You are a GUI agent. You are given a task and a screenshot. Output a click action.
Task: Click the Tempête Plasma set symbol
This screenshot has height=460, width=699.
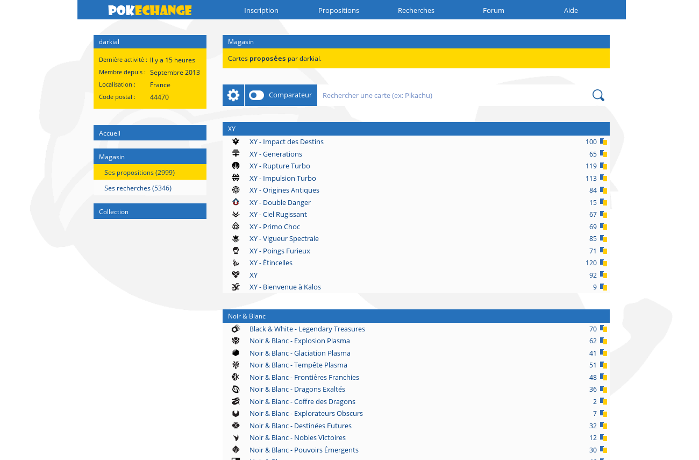pos(236,365)
